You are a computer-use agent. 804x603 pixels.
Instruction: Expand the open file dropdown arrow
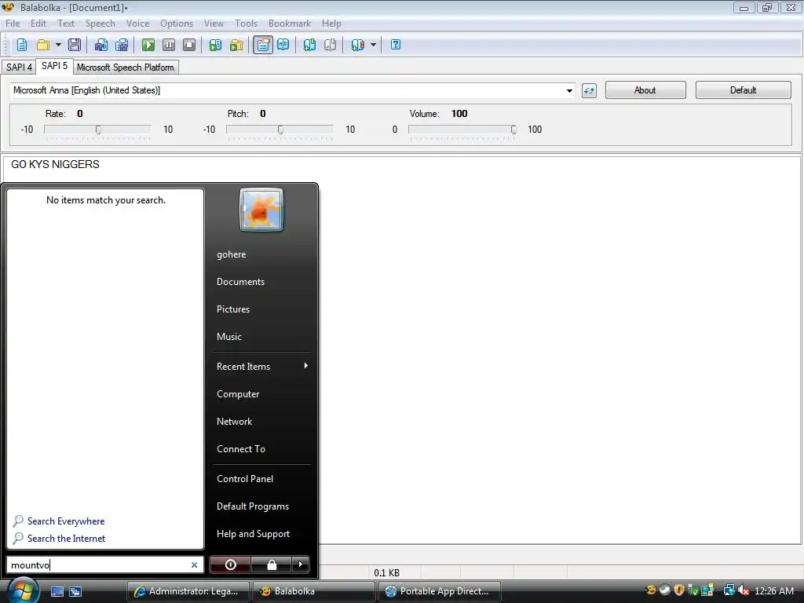[x=58, y=45]
